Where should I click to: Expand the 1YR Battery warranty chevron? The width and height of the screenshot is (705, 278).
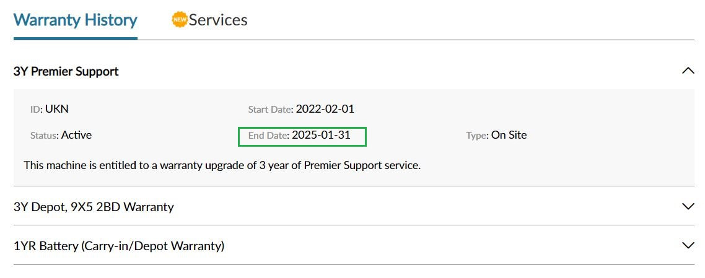(x=688, y=245)
